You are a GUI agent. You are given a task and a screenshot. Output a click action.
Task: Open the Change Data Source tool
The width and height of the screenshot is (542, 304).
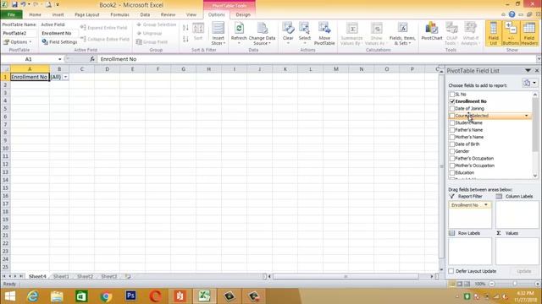(x=262, y=34)
